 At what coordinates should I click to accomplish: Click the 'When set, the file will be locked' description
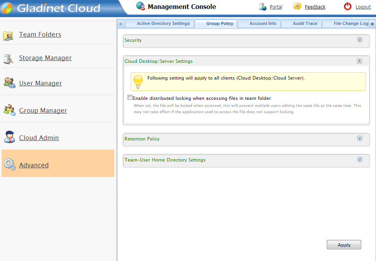(x=247, y=109)
